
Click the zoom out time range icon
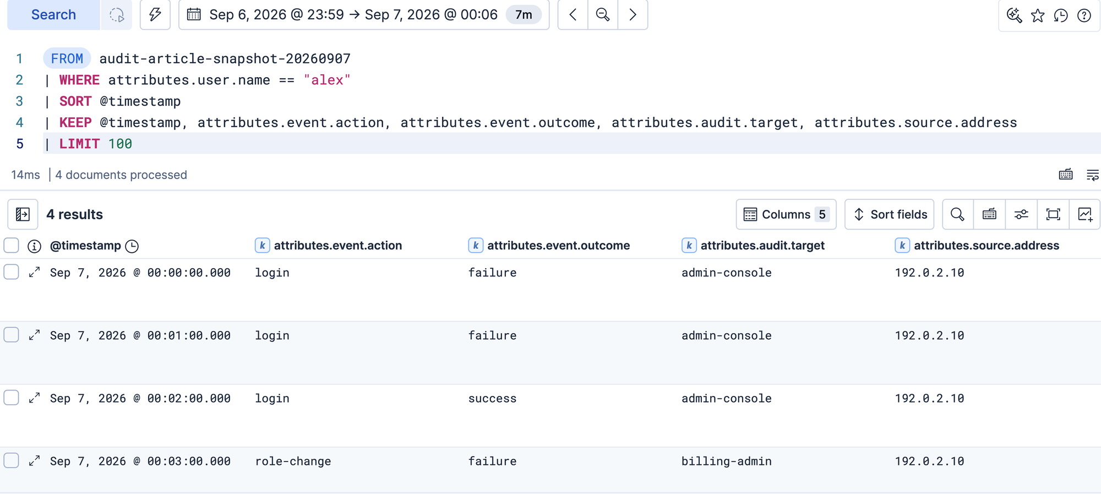(603, 15)
